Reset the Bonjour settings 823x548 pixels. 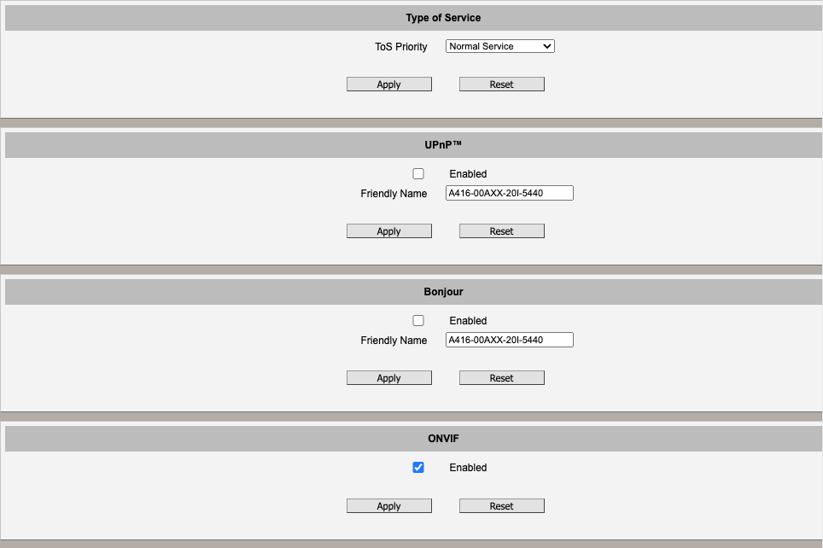tap(501, 377)
